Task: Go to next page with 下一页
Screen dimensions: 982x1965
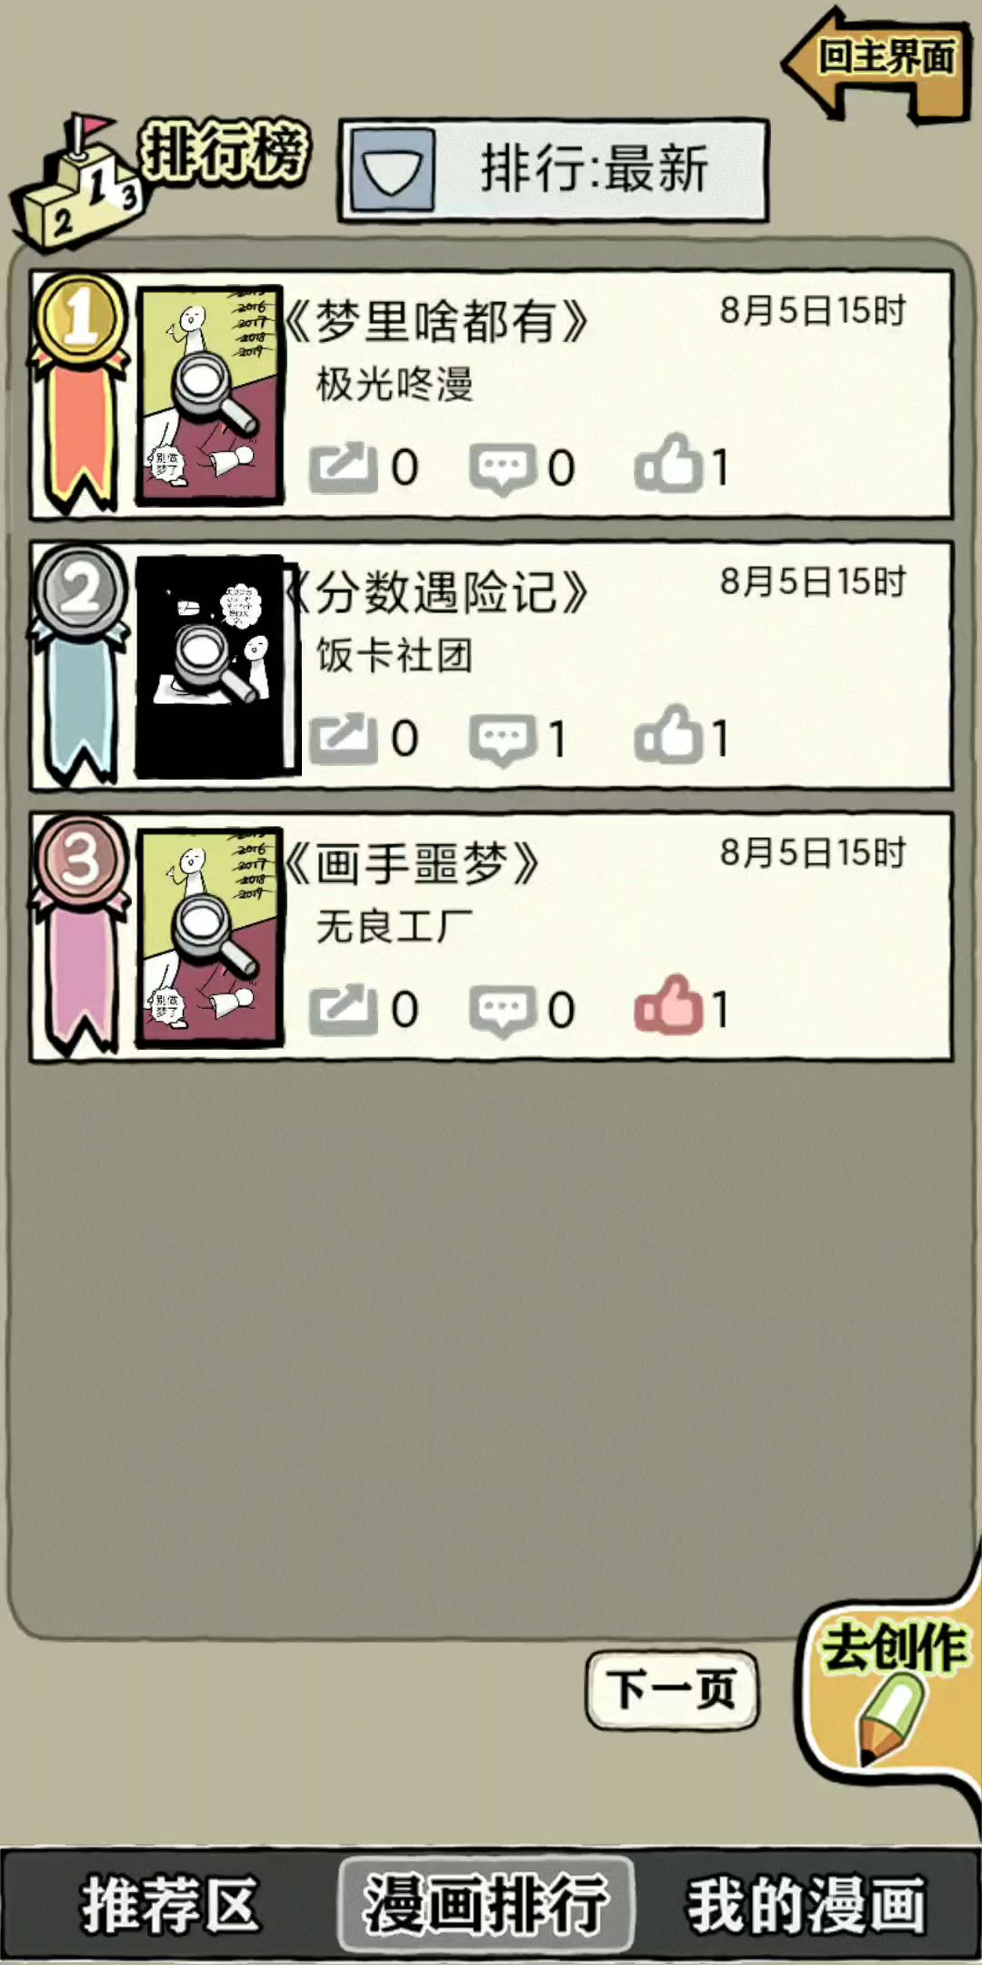Action: [672, 1689]
